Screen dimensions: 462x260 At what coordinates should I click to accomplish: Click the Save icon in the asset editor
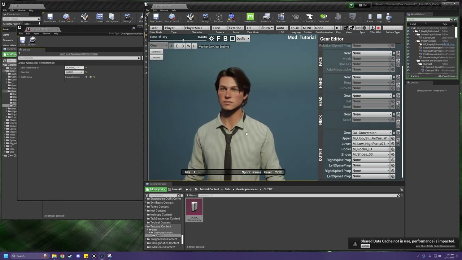point(22,41)
